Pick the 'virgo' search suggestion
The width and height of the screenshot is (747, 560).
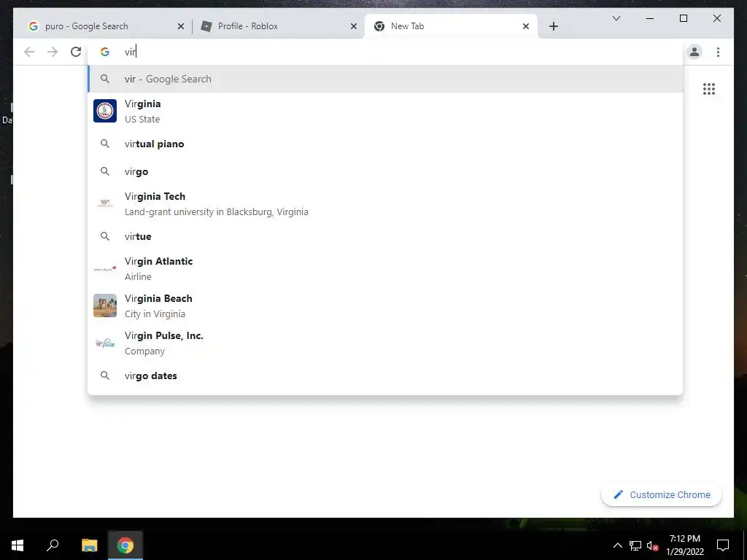click(x=385, y=171)
